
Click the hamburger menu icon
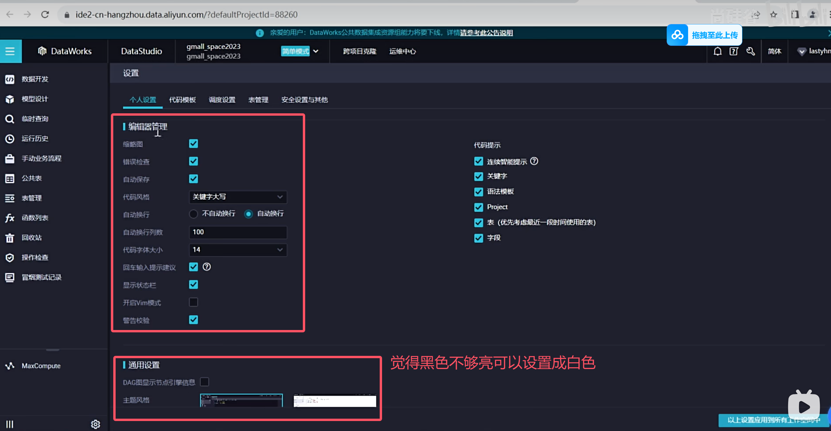(x=10, y=51)
